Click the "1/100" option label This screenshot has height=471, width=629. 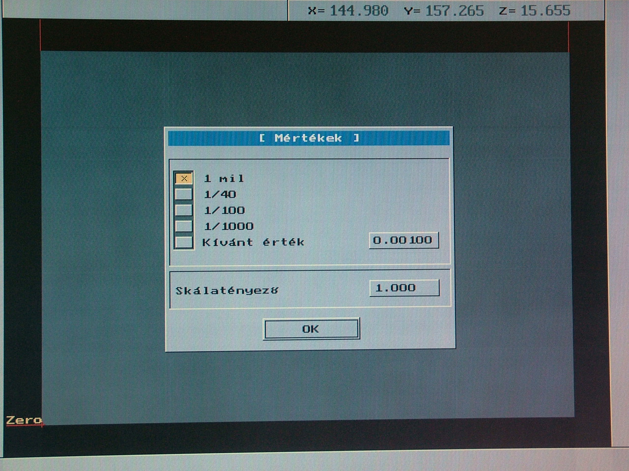coord(225,210)
